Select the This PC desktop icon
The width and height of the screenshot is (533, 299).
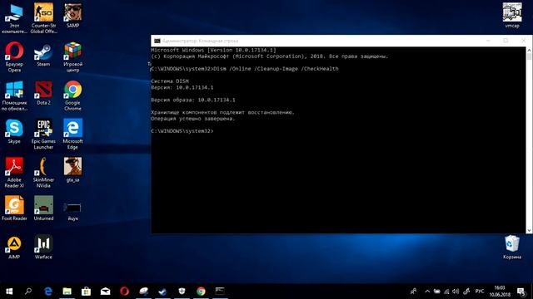14,18
